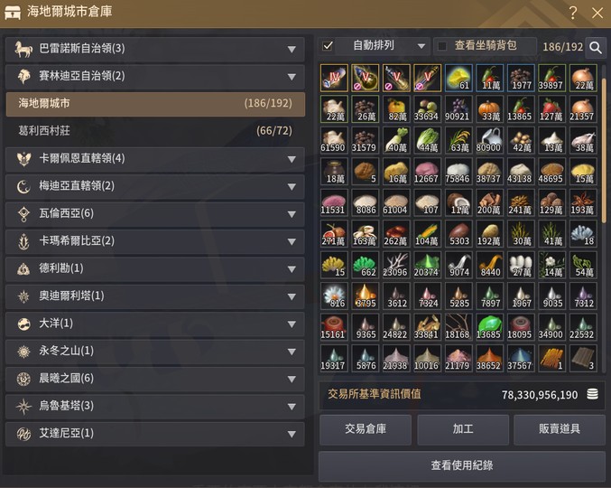Click the 交易倉庫 button
Screen dimensions: 611x488
coord(366,429)
